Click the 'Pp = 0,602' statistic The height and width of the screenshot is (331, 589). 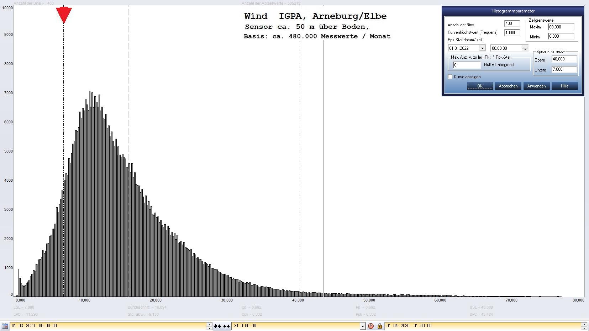[x=366, y=308]
